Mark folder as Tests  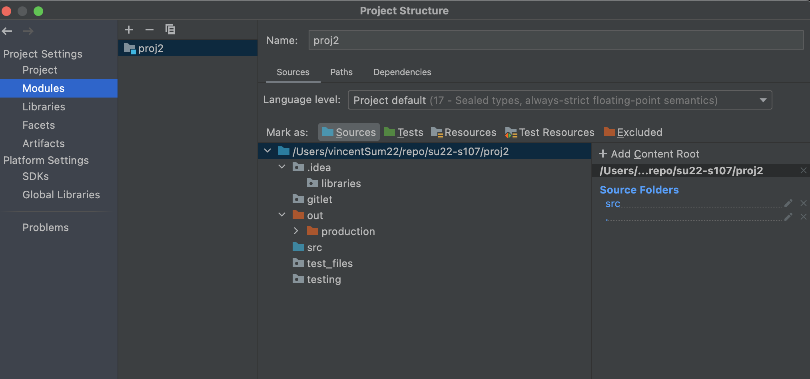403,132
